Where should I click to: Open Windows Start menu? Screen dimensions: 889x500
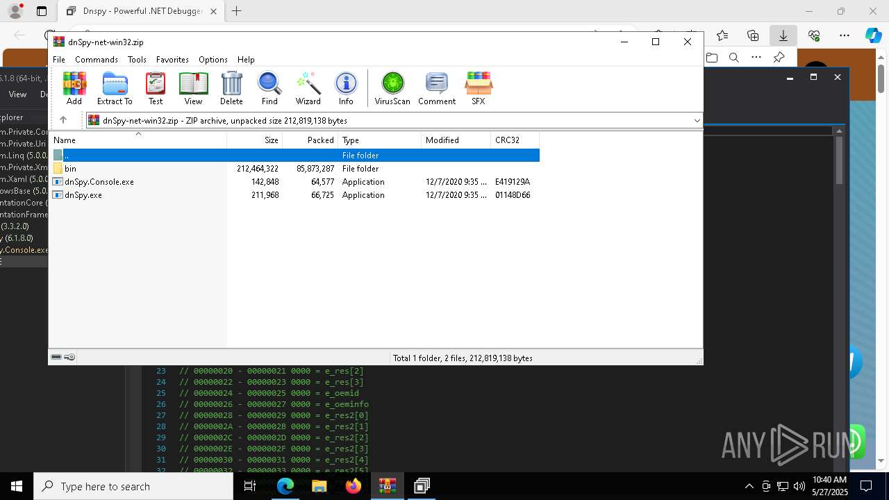17,486
